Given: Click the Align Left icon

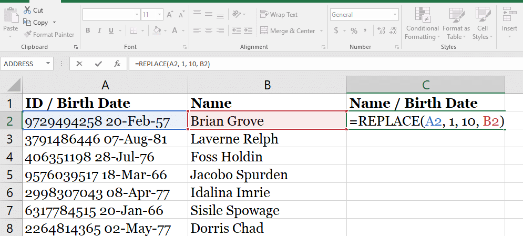Looking at the screenshot, I should click(x=197, y=30).
